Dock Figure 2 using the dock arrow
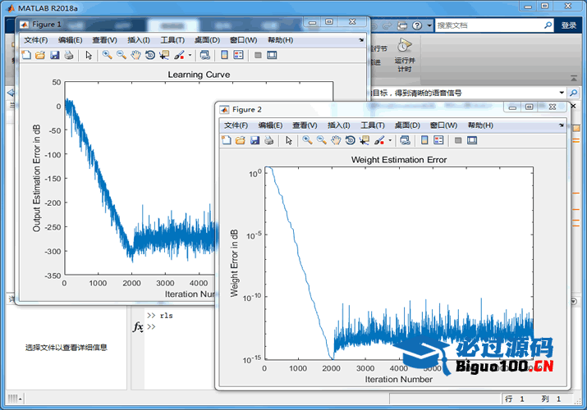 point(562,125)
